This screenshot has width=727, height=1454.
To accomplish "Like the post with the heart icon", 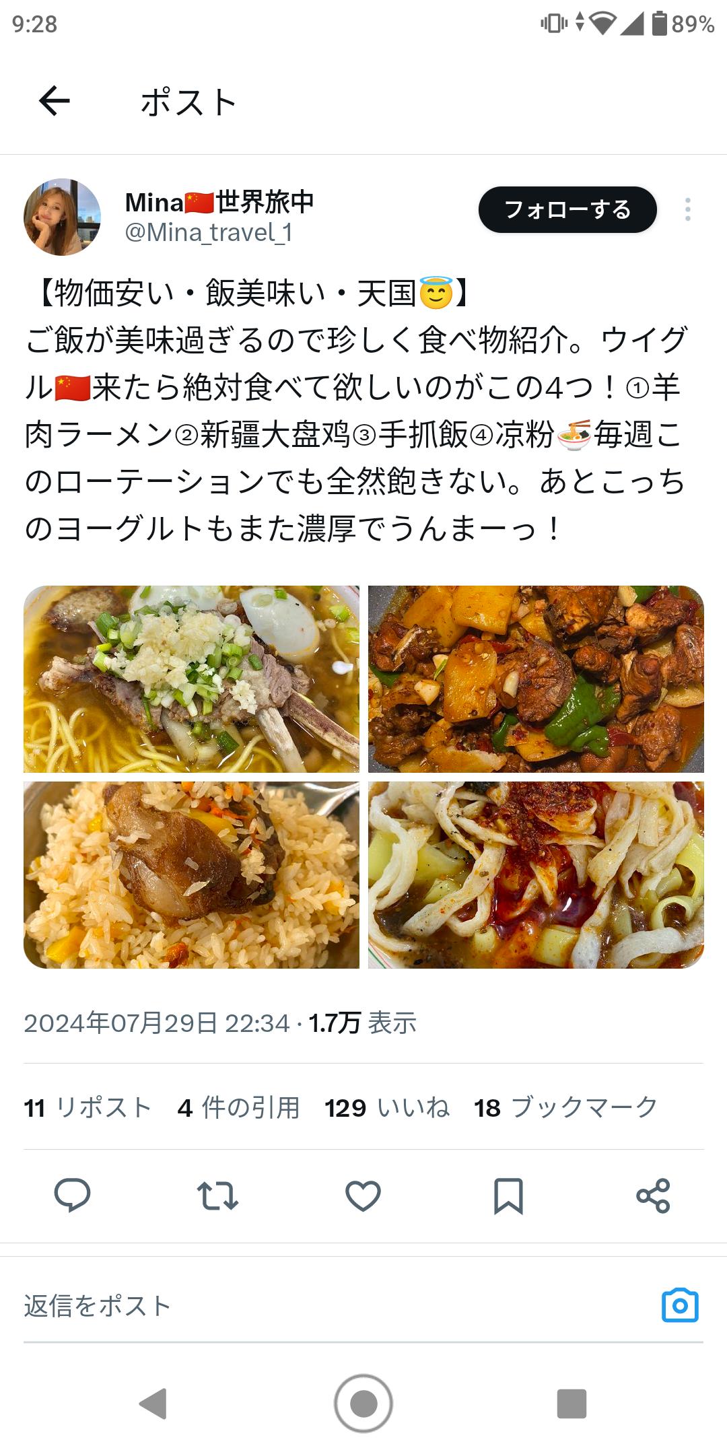I will [x=363, y=1196].
